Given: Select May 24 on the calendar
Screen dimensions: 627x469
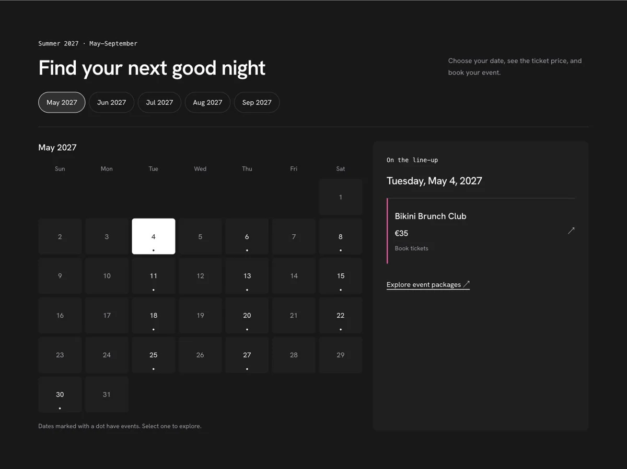Looking at the screenshot, I should (107, 355).
